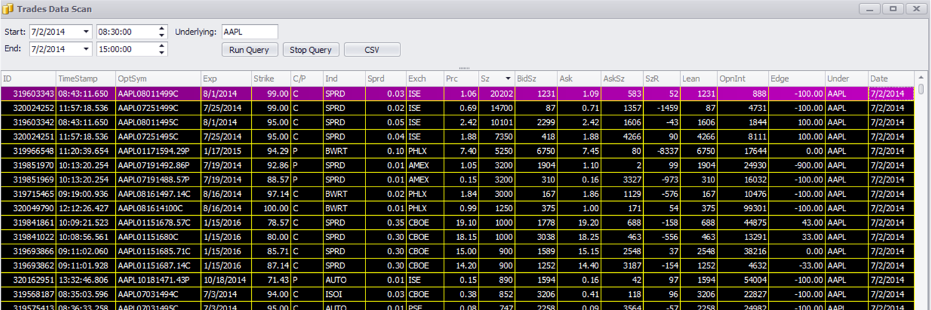
Task: Sort by the Under column header
Action: coord(847,79)
